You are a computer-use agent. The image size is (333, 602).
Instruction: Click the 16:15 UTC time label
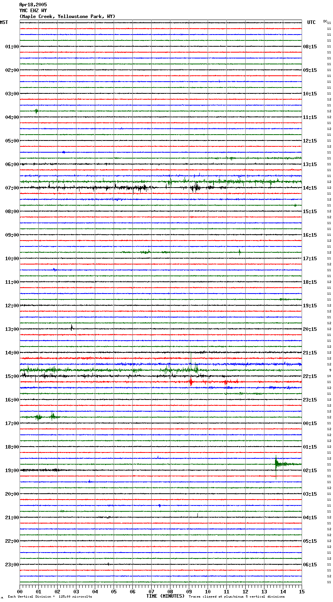click(x=310, y=235)
